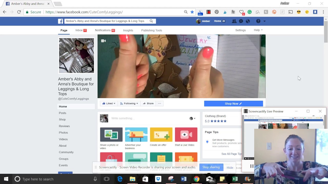Click the Create an offer tile
Viewport: 328px width, 184px height.
pyautogui.click(x=161, y=137)
